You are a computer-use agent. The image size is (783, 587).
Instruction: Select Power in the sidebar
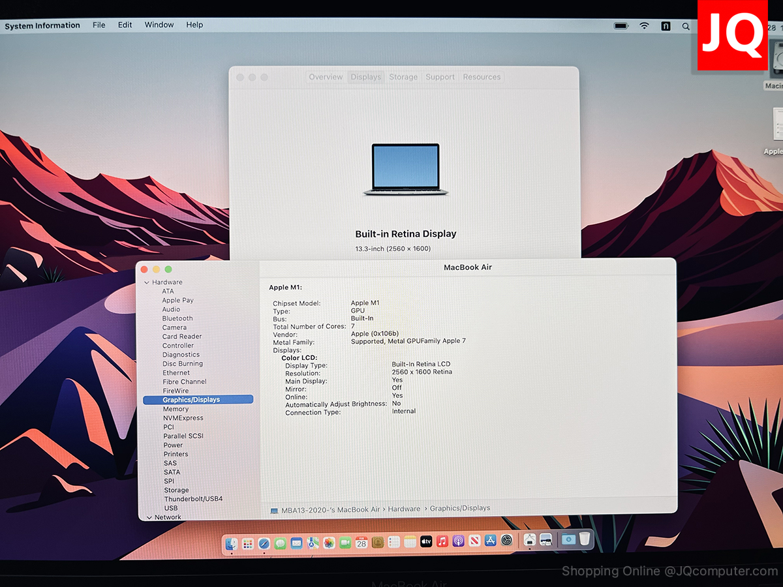tap(173, 445)
